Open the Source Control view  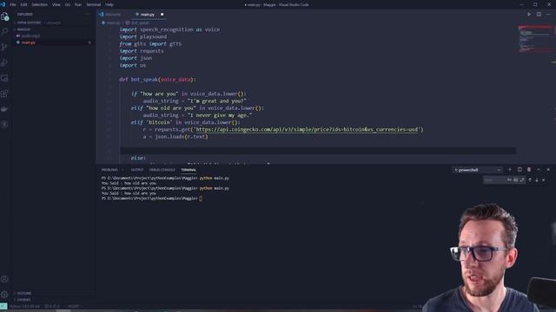click(4, 47)
